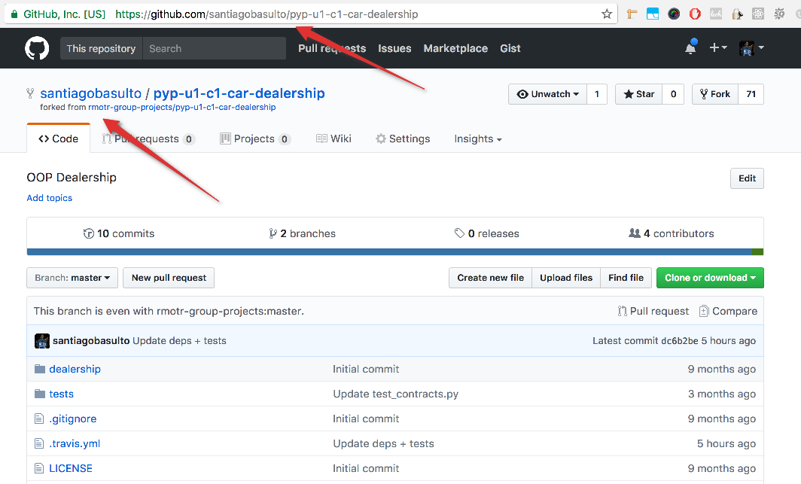Open the .gitignore file
The width and height of the screenshot is (801, 484).
tap(72, 419)
